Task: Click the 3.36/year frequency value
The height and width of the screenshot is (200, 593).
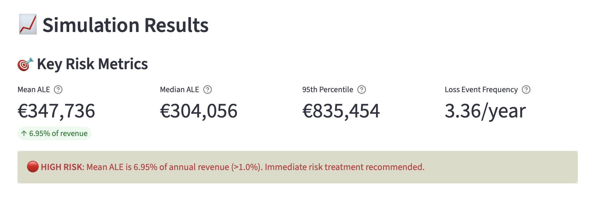Action: [x=485, y=111]
